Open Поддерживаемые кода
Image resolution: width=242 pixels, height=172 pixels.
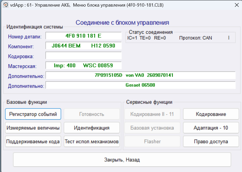(x=33, y=141)
